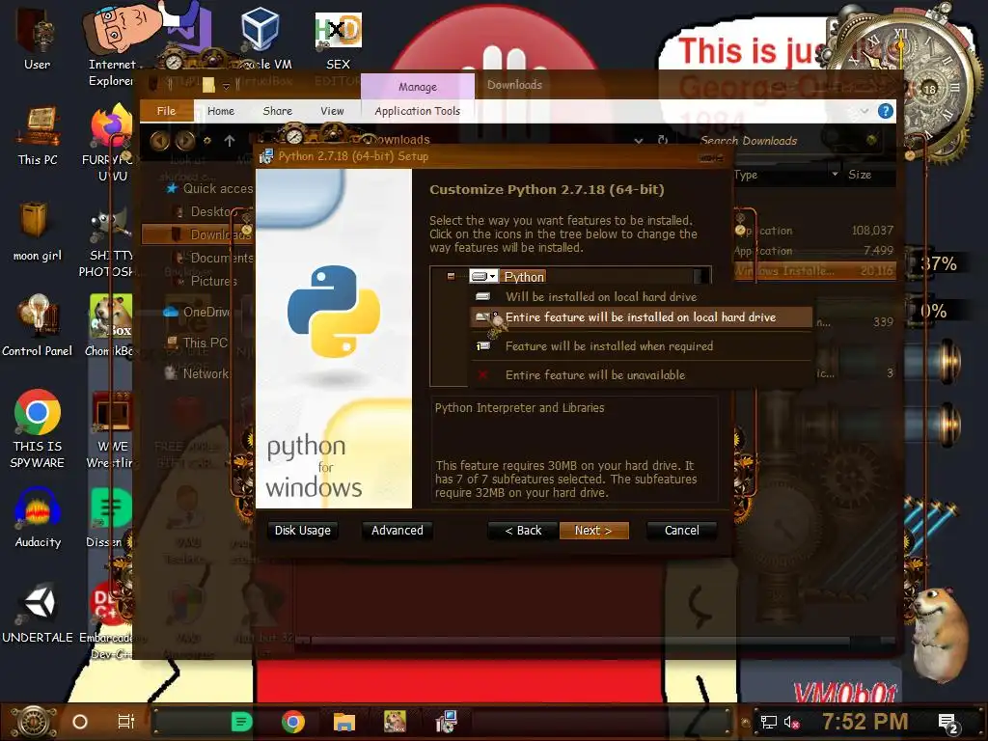Viewport: 988px width, 741px height.
Task: Open the Audacity desktop shortcut
Action: pyautogui.click(x=38, y=518)
